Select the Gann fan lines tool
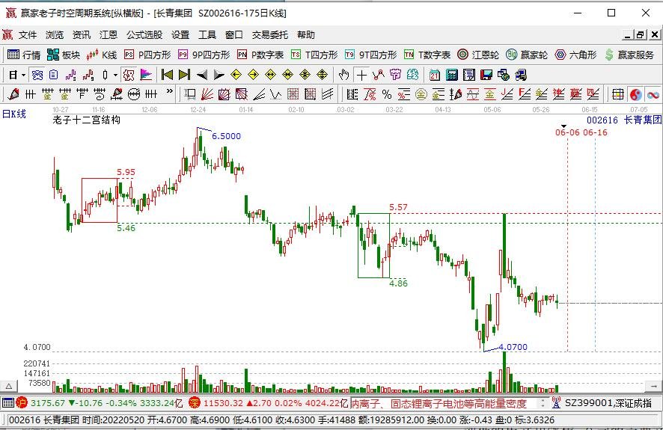This screenshot has height=430, width=663. click(207, 94)
